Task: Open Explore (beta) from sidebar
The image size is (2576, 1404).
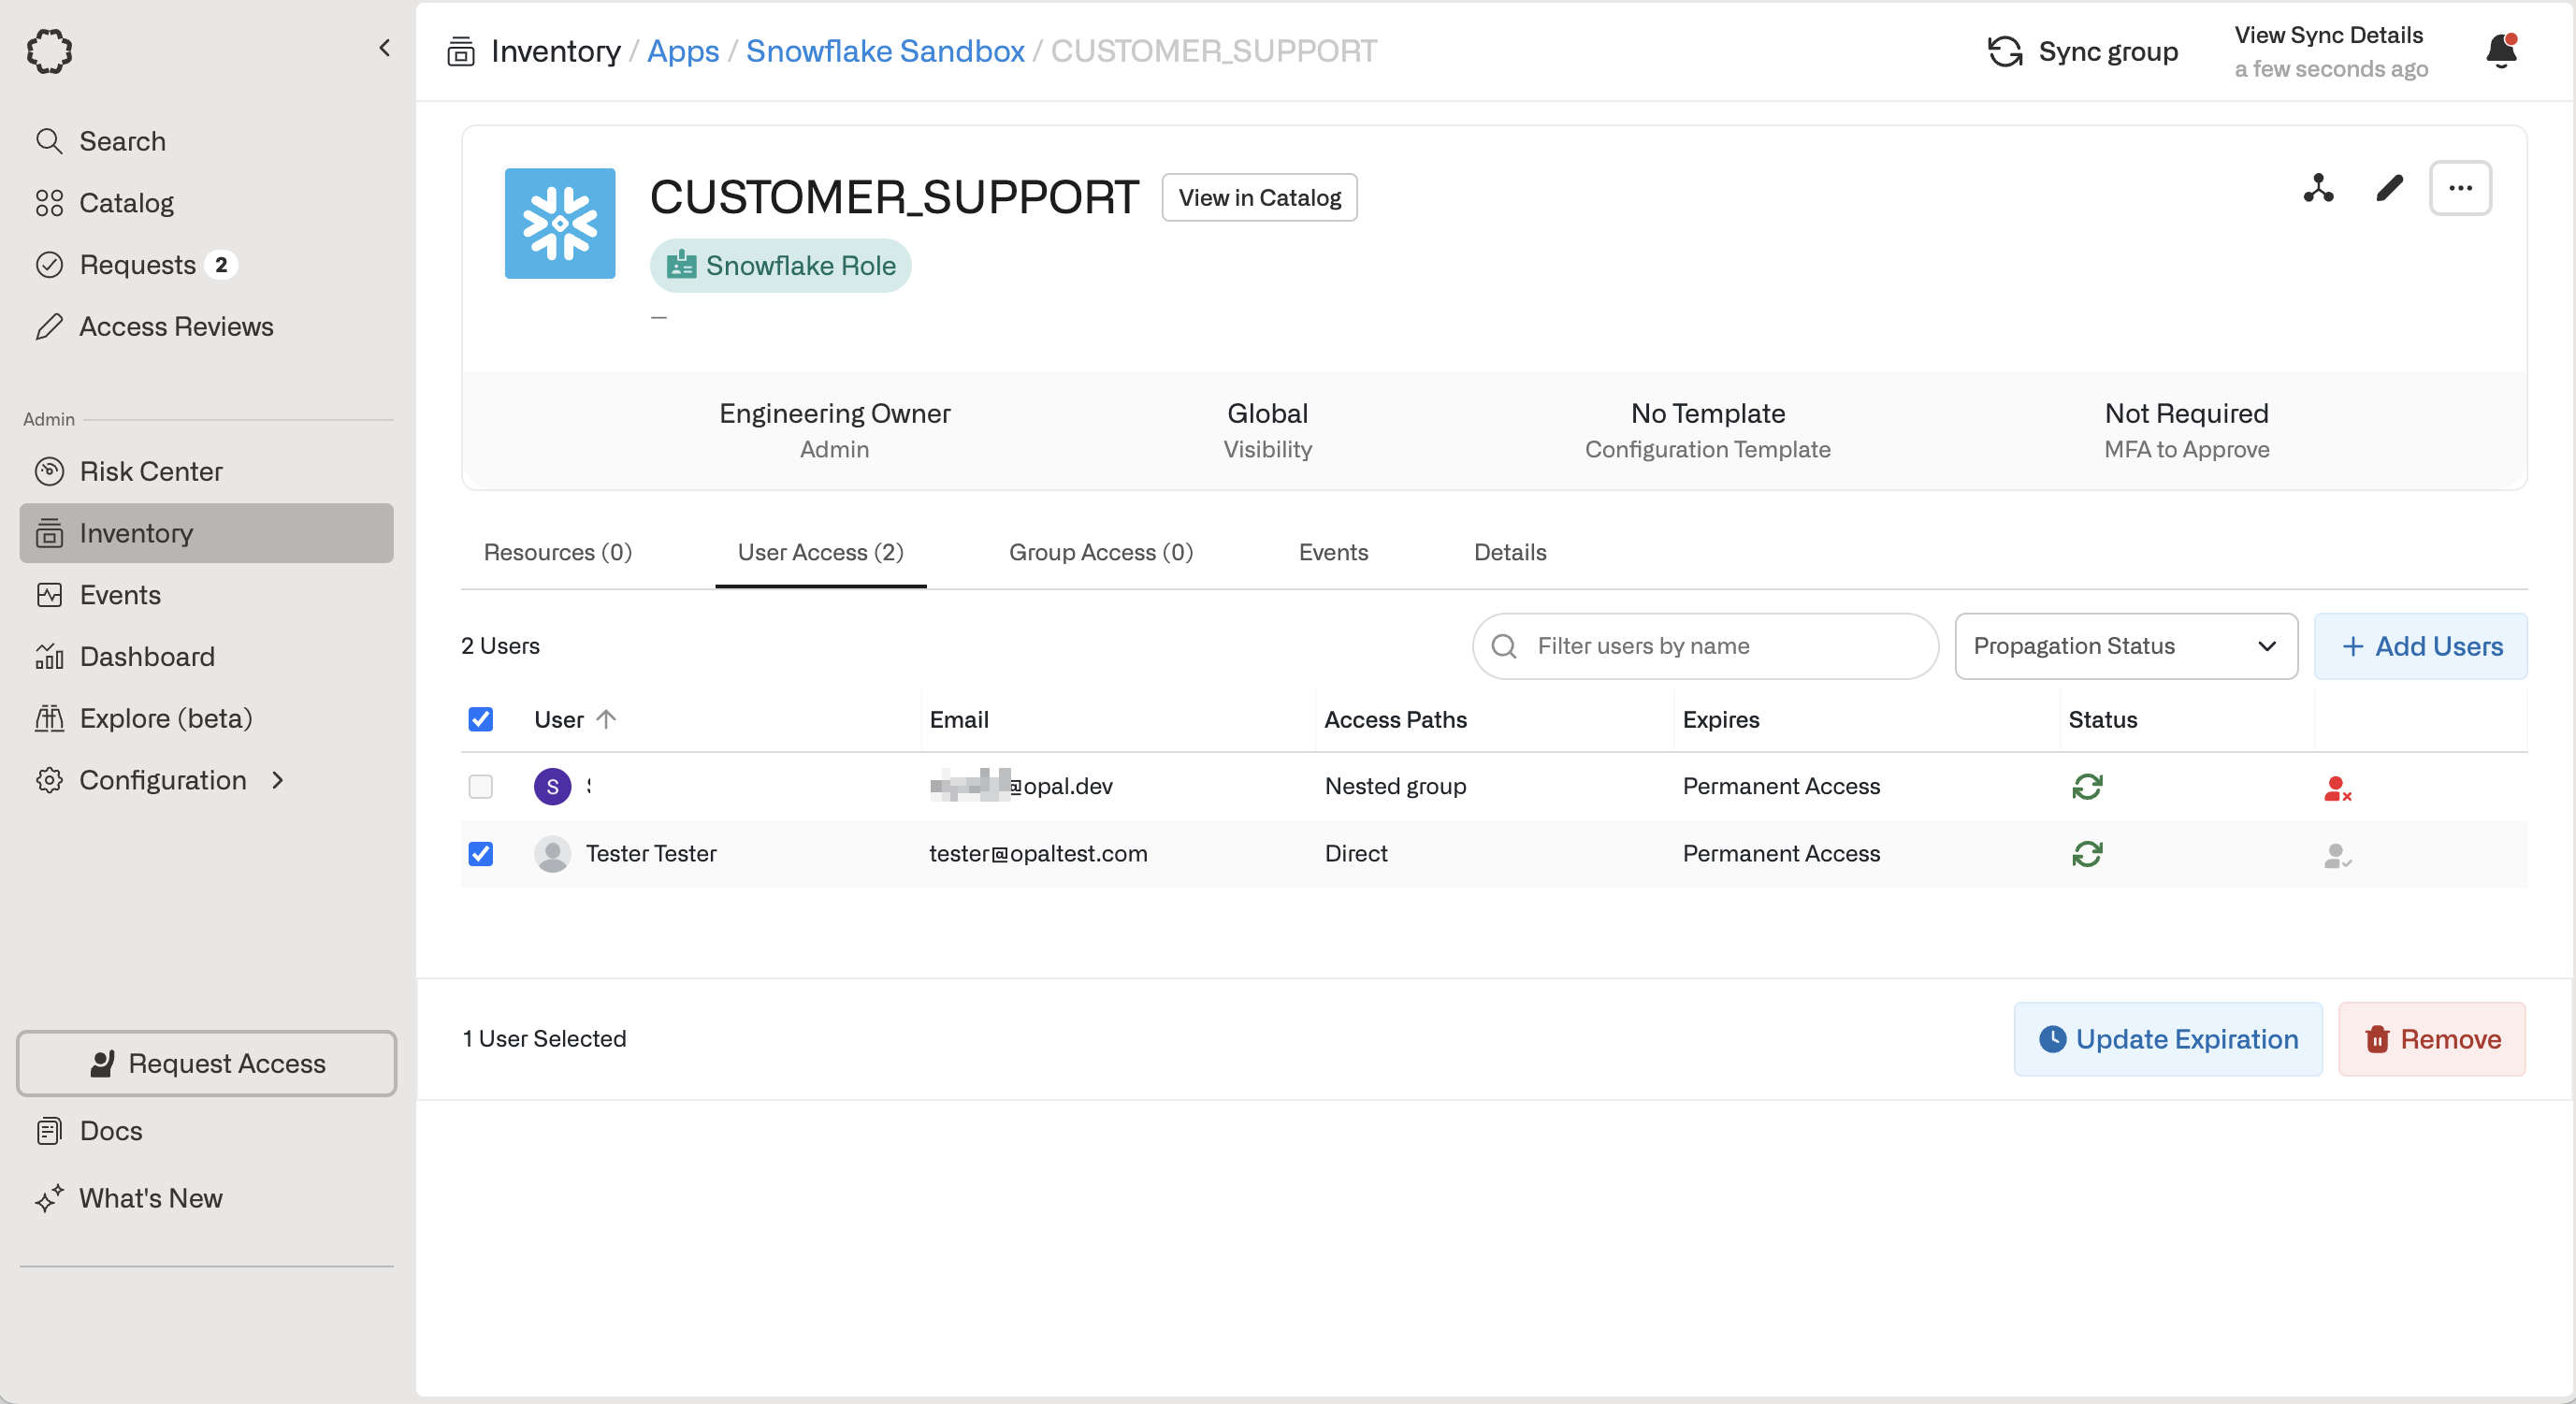Action: (x=165, y=718)
